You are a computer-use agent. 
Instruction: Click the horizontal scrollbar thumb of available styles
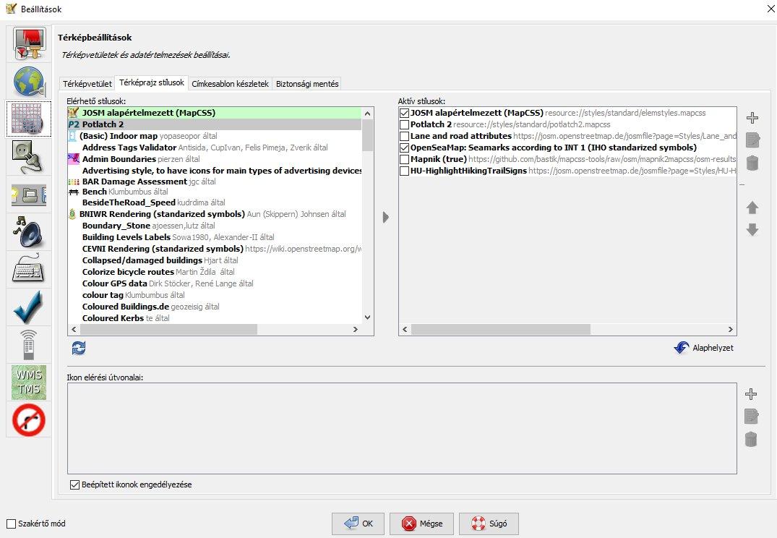click(x=168, y=329)
